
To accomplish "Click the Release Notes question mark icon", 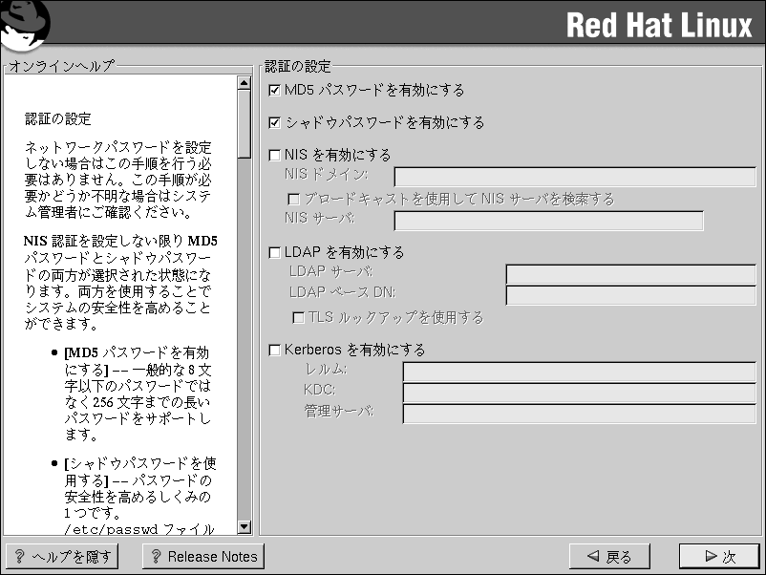I will coord(156,557).
